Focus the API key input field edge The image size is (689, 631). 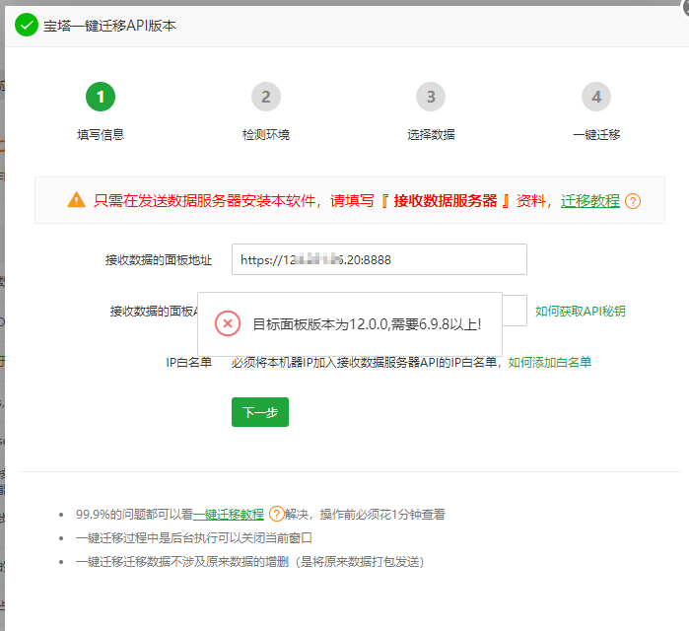[515, 311]
